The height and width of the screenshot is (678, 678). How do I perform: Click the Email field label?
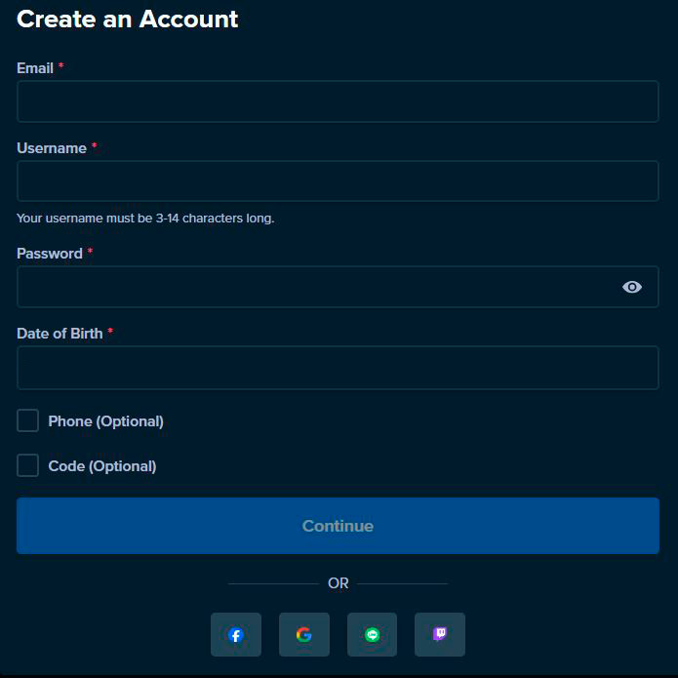click(x=35, y=68)
